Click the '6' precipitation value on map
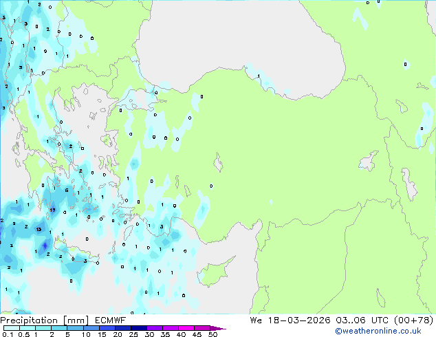Image resolution: width=436 pixels, height=337 pixels. [x=67, y=191]
